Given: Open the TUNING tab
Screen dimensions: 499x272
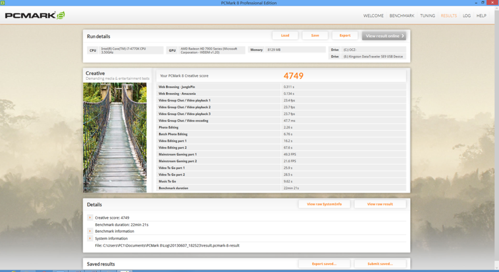Looking at the screenshot, I should click(x=428, y=15).
